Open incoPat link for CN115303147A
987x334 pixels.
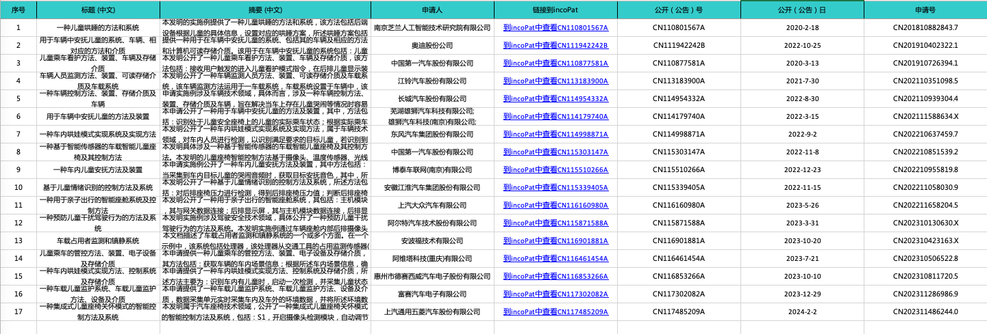555,152
